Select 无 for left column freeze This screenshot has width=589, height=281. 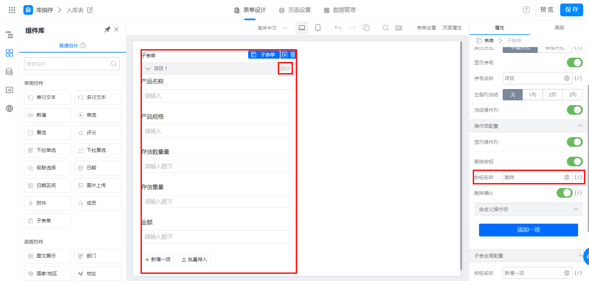click(513, 95)
